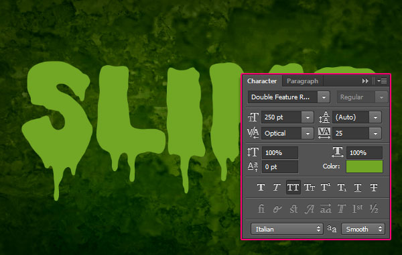Collapse panel with double-arrow icon

tap(365, 81)
